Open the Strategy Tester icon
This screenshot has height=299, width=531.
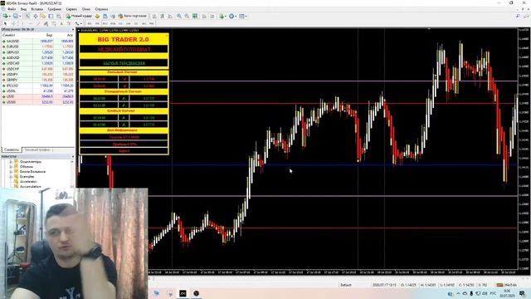click(x=59, y=16)
